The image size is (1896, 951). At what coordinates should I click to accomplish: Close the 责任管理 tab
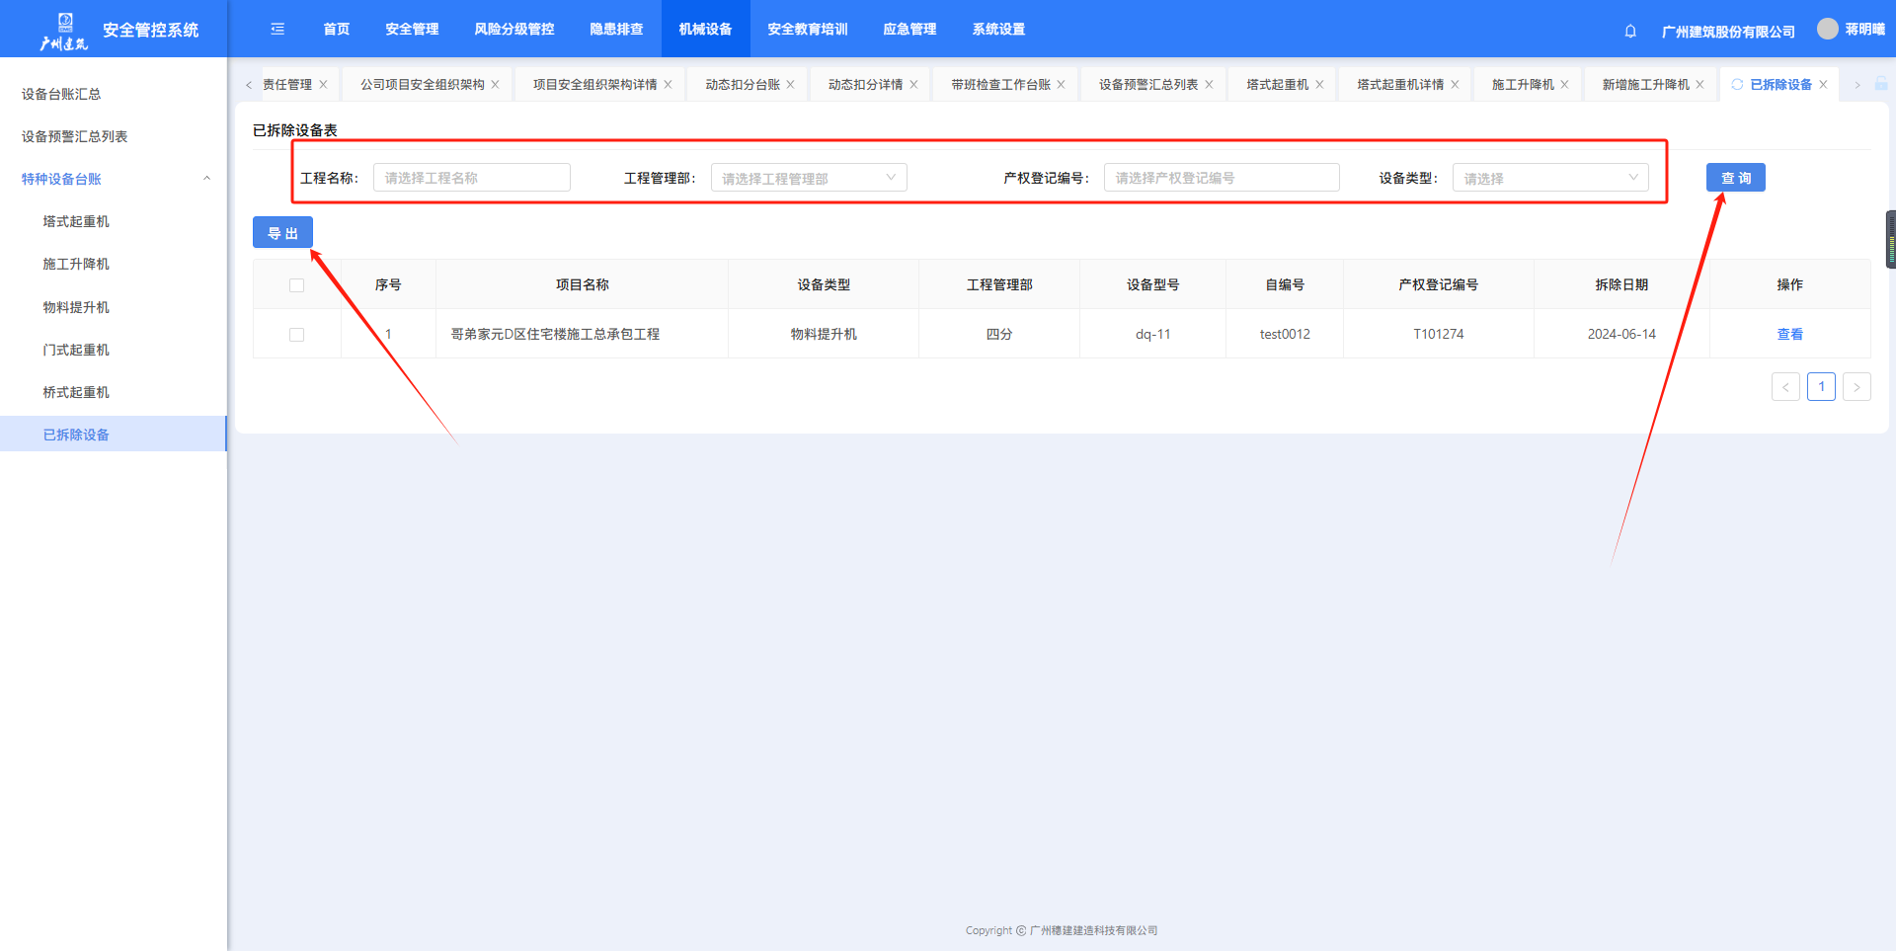(x=323, y=85)
